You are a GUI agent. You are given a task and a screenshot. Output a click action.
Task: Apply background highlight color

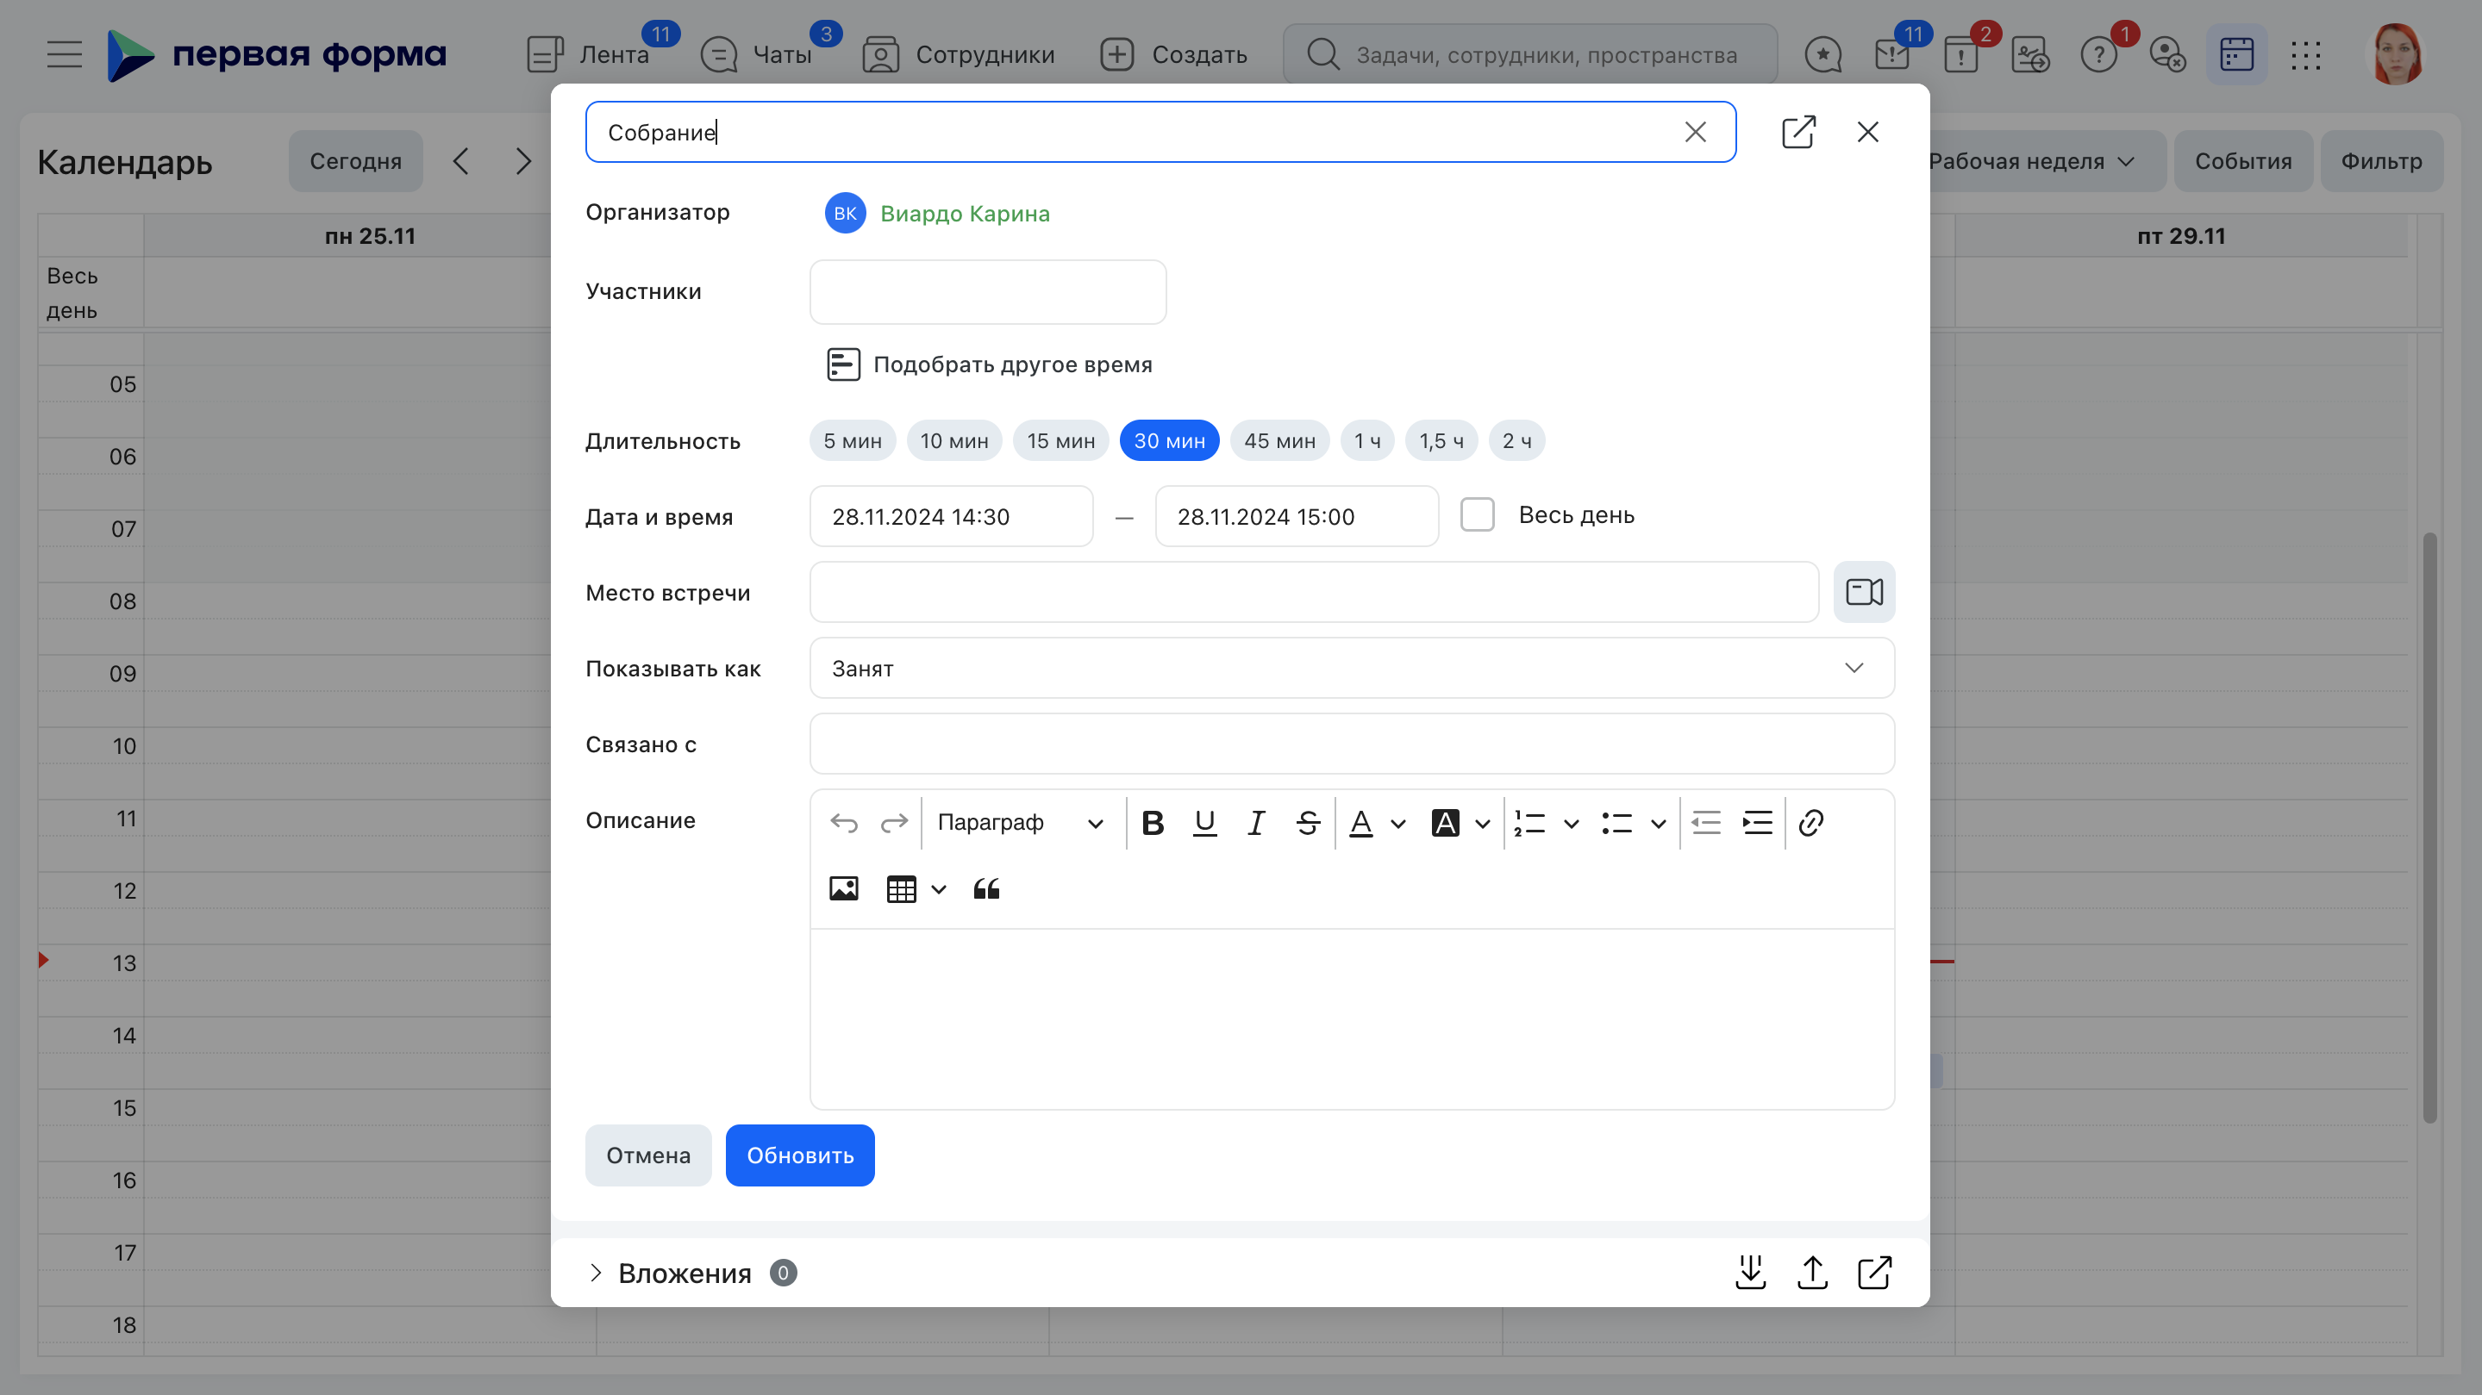click(x=1444, y=823)
